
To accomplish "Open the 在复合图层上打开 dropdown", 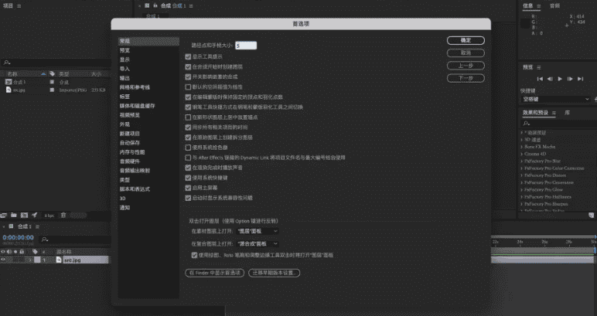I will coord(252,243).
